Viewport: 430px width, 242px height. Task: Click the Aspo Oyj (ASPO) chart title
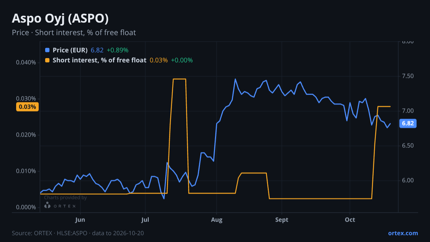60,18
